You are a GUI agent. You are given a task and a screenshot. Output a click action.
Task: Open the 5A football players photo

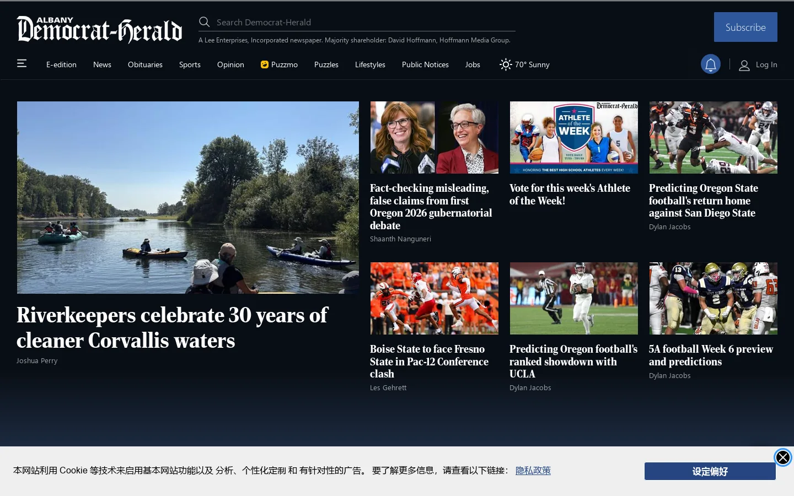coord(713,298)
